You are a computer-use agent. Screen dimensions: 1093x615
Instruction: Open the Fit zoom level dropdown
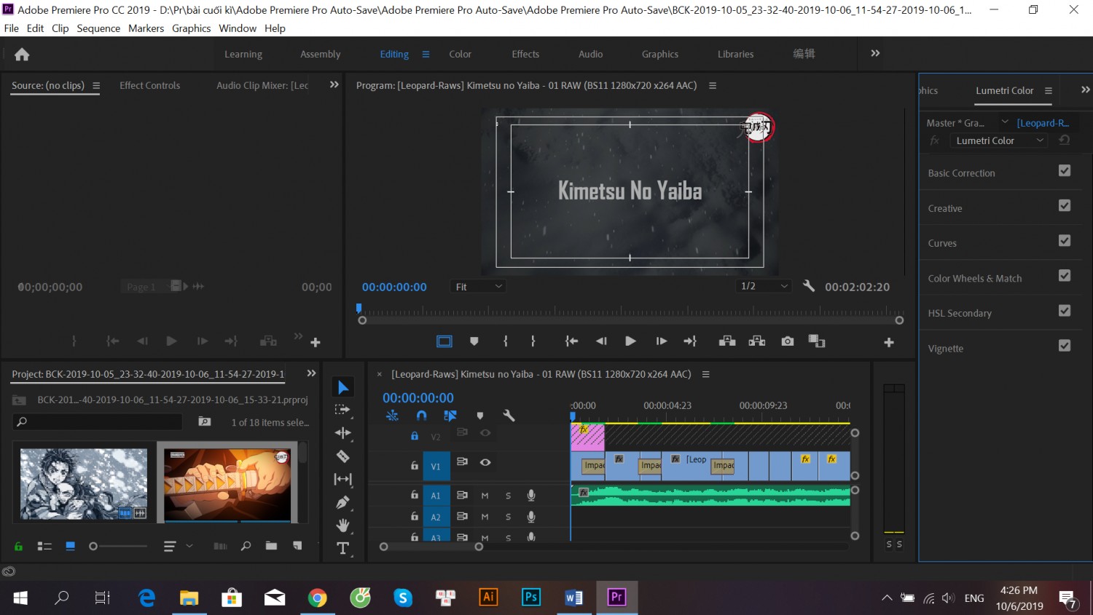[x=478, y=287]
